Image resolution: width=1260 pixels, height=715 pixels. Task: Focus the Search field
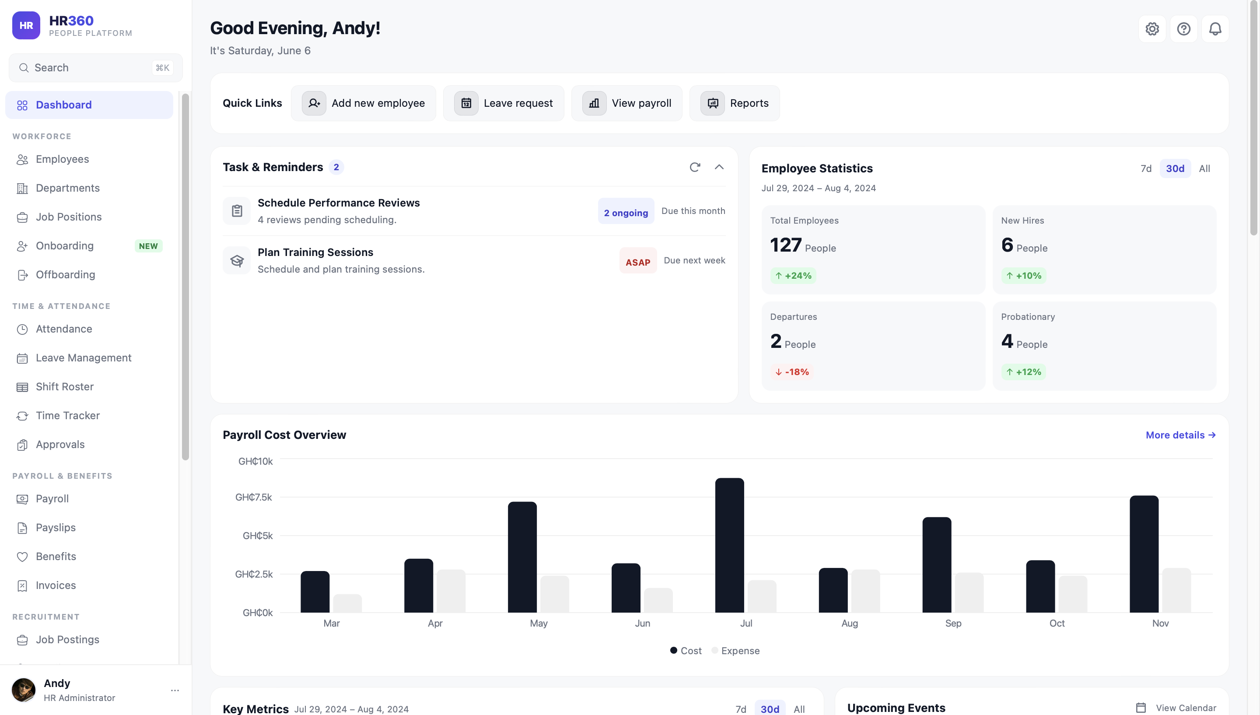pyautogui.click(x=96, y=68)
